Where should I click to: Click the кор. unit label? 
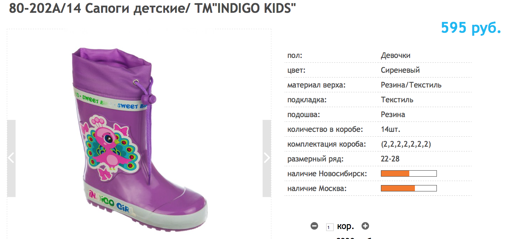(345, 226)
